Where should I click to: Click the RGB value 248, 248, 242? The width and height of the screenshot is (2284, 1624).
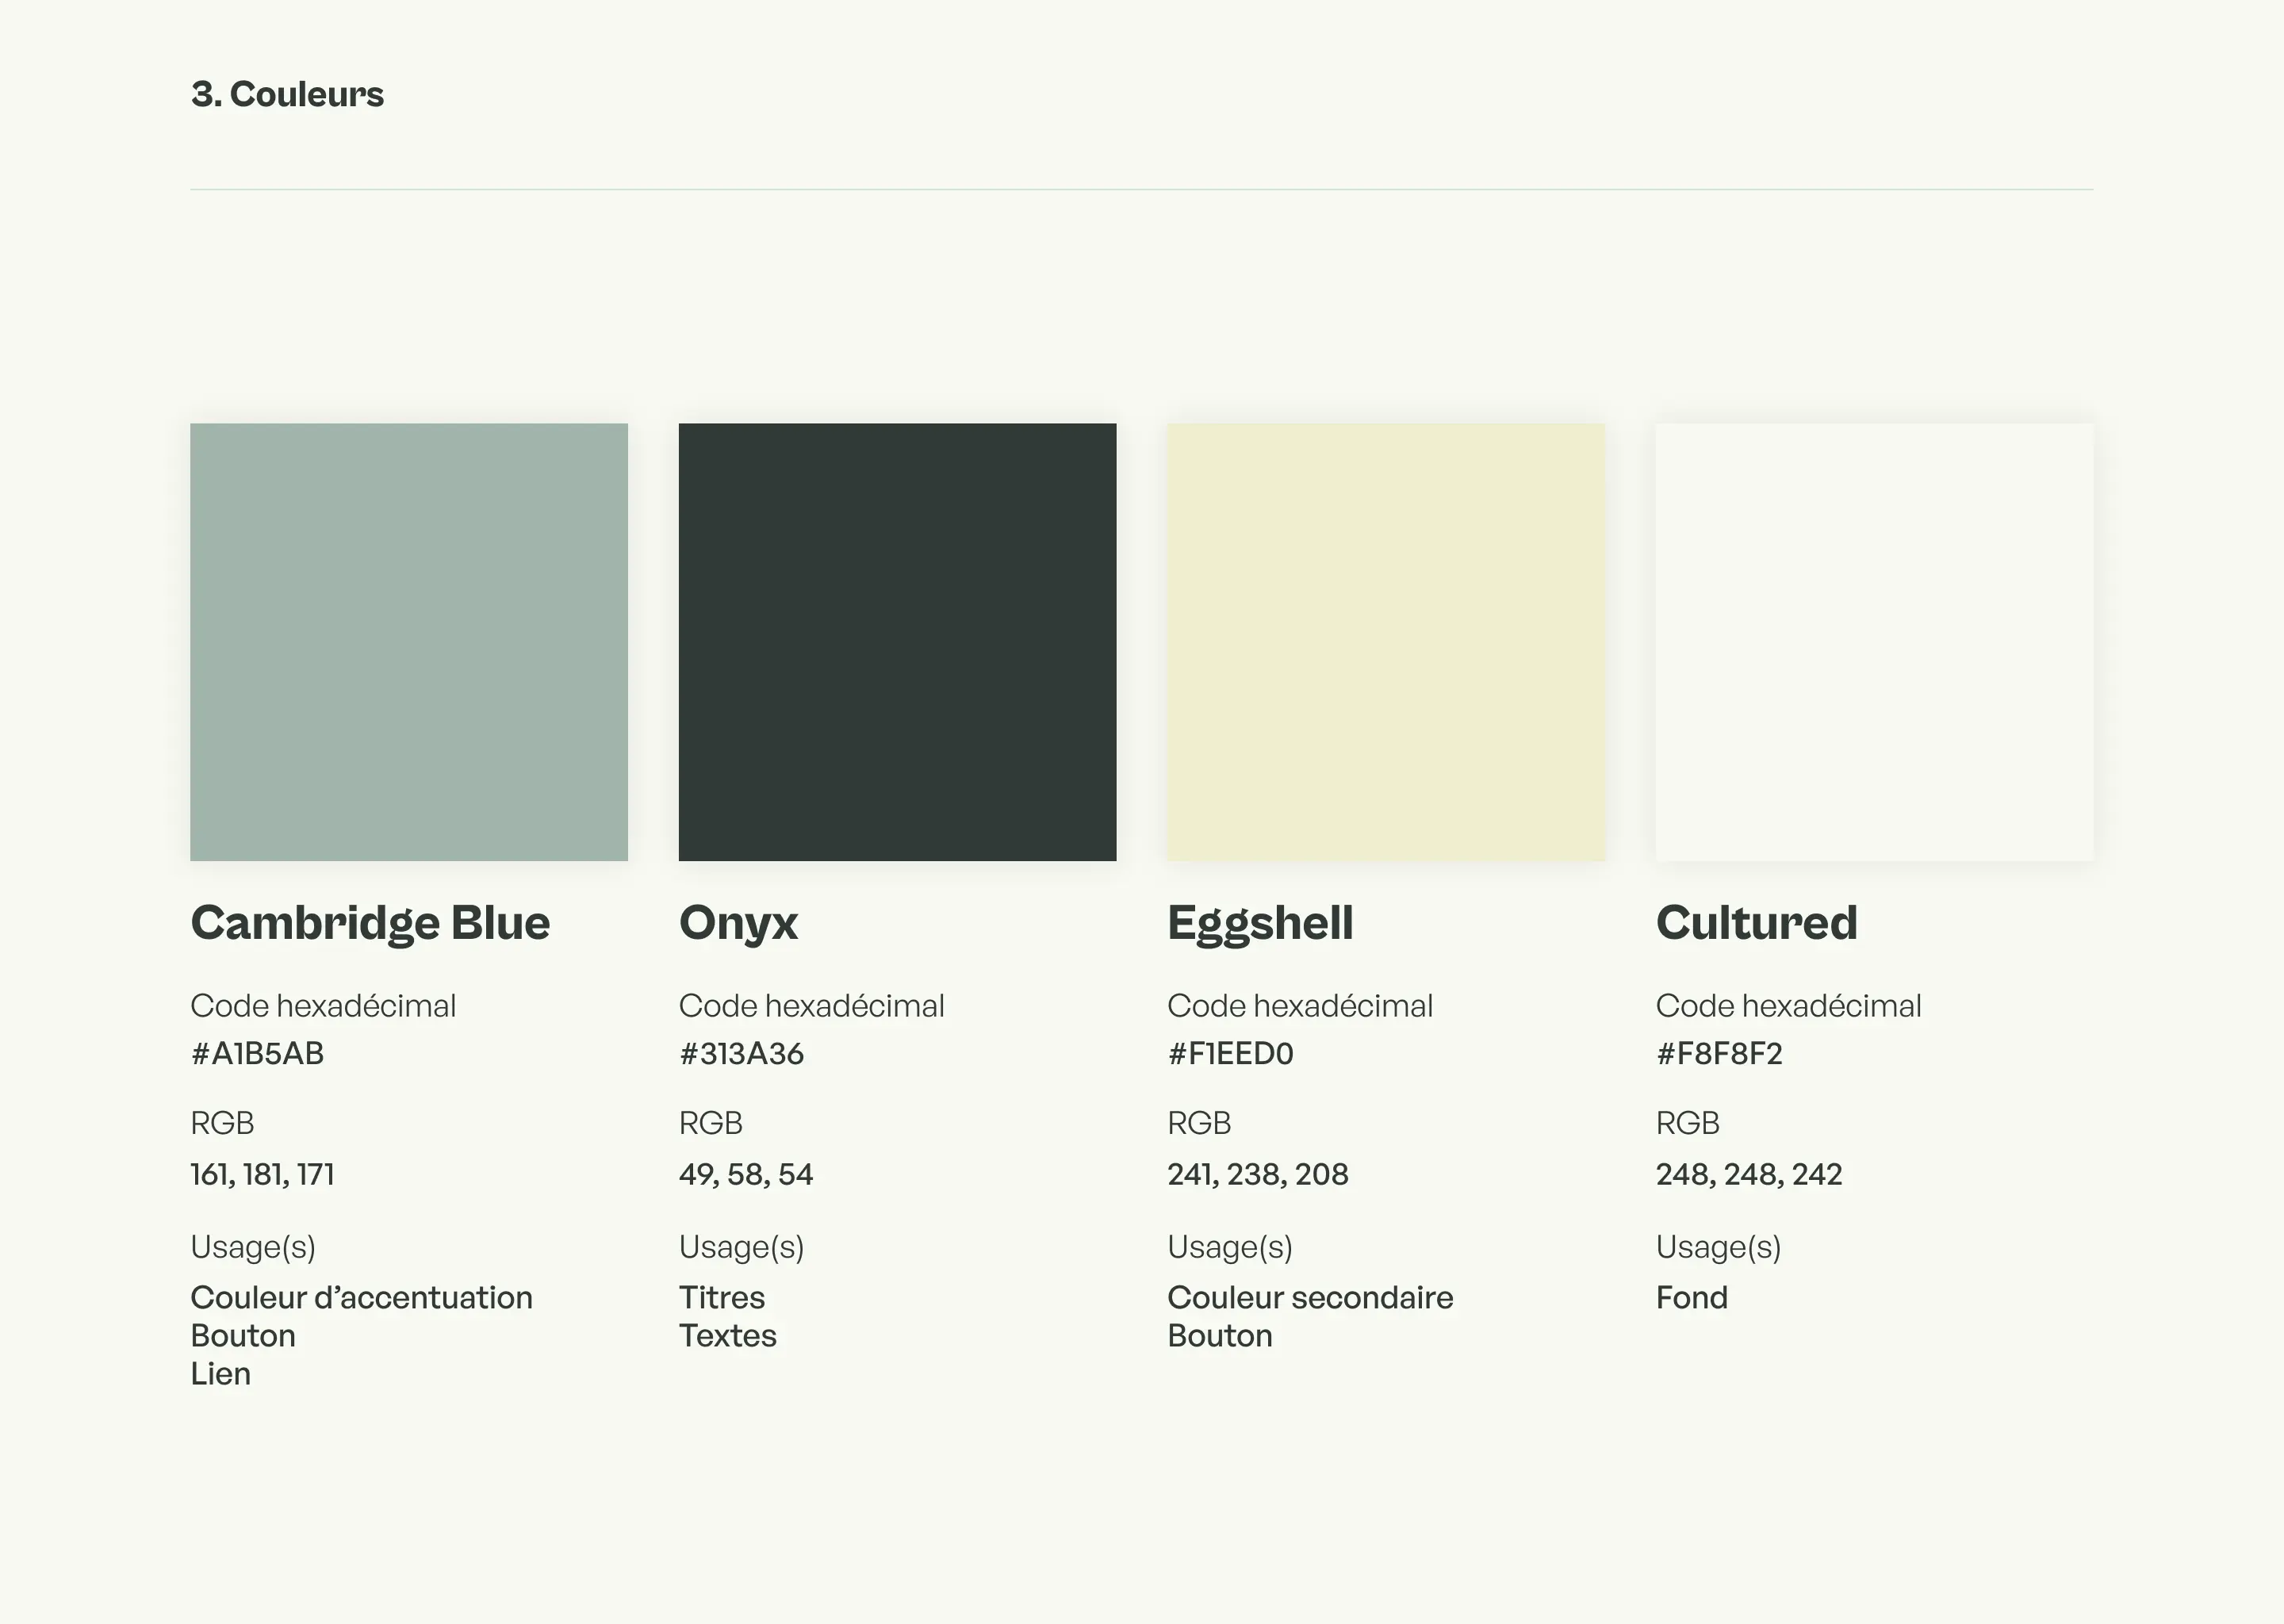[x=1748, y=1174]
